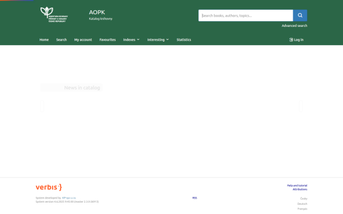Switch language to Deutsch
Screen dimensions: 343x214
pos(302,204)
